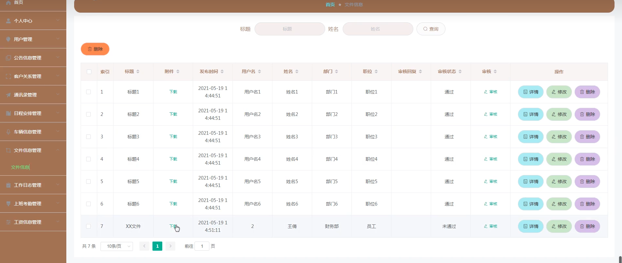The height and width of the screenshot is (263, 622).
Task: Check the row 4 标题4 checkbox
Action: pyautogui.click(x=88, y=159)
